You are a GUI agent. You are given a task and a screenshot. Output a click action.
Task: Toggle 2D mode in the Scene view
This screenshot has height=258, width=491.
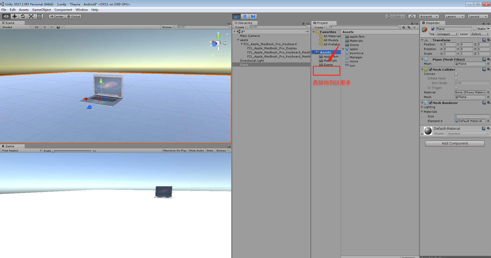pos(36,27)
